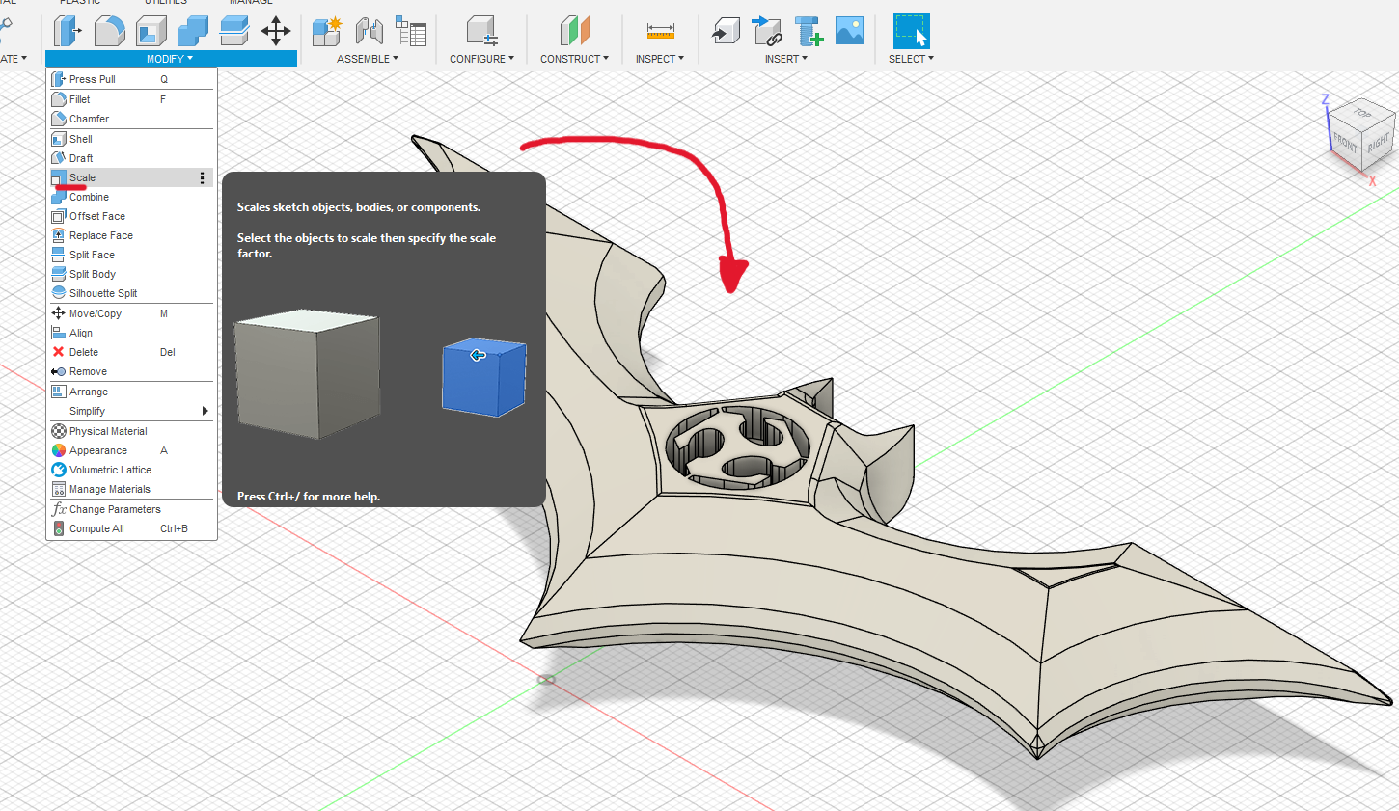Select Align in the Modify menu

130,333
